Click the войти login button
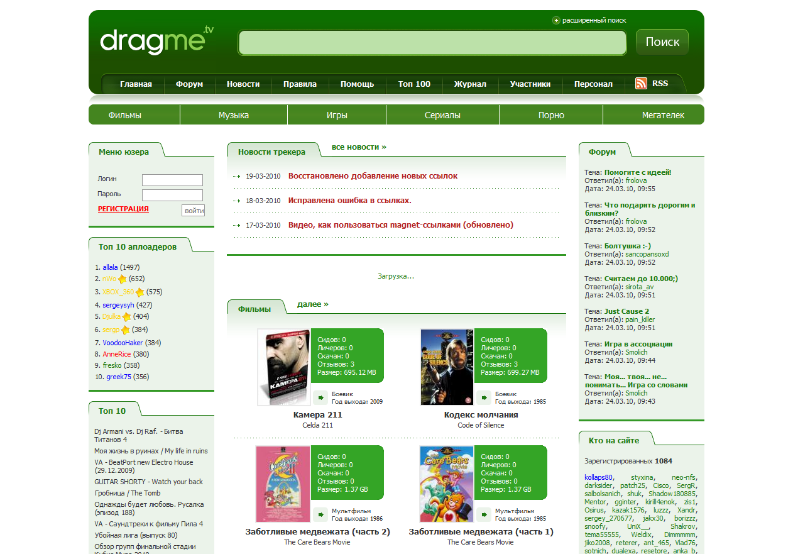The height and width of the screenshot is (554, 793). [x=194, y=211]
